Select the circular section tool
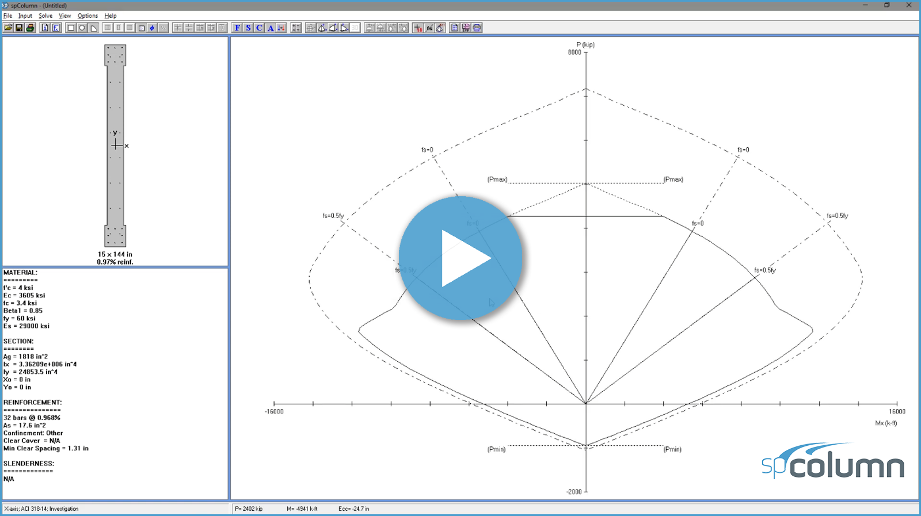Screen dimensions: 921x516 [82, 28]
